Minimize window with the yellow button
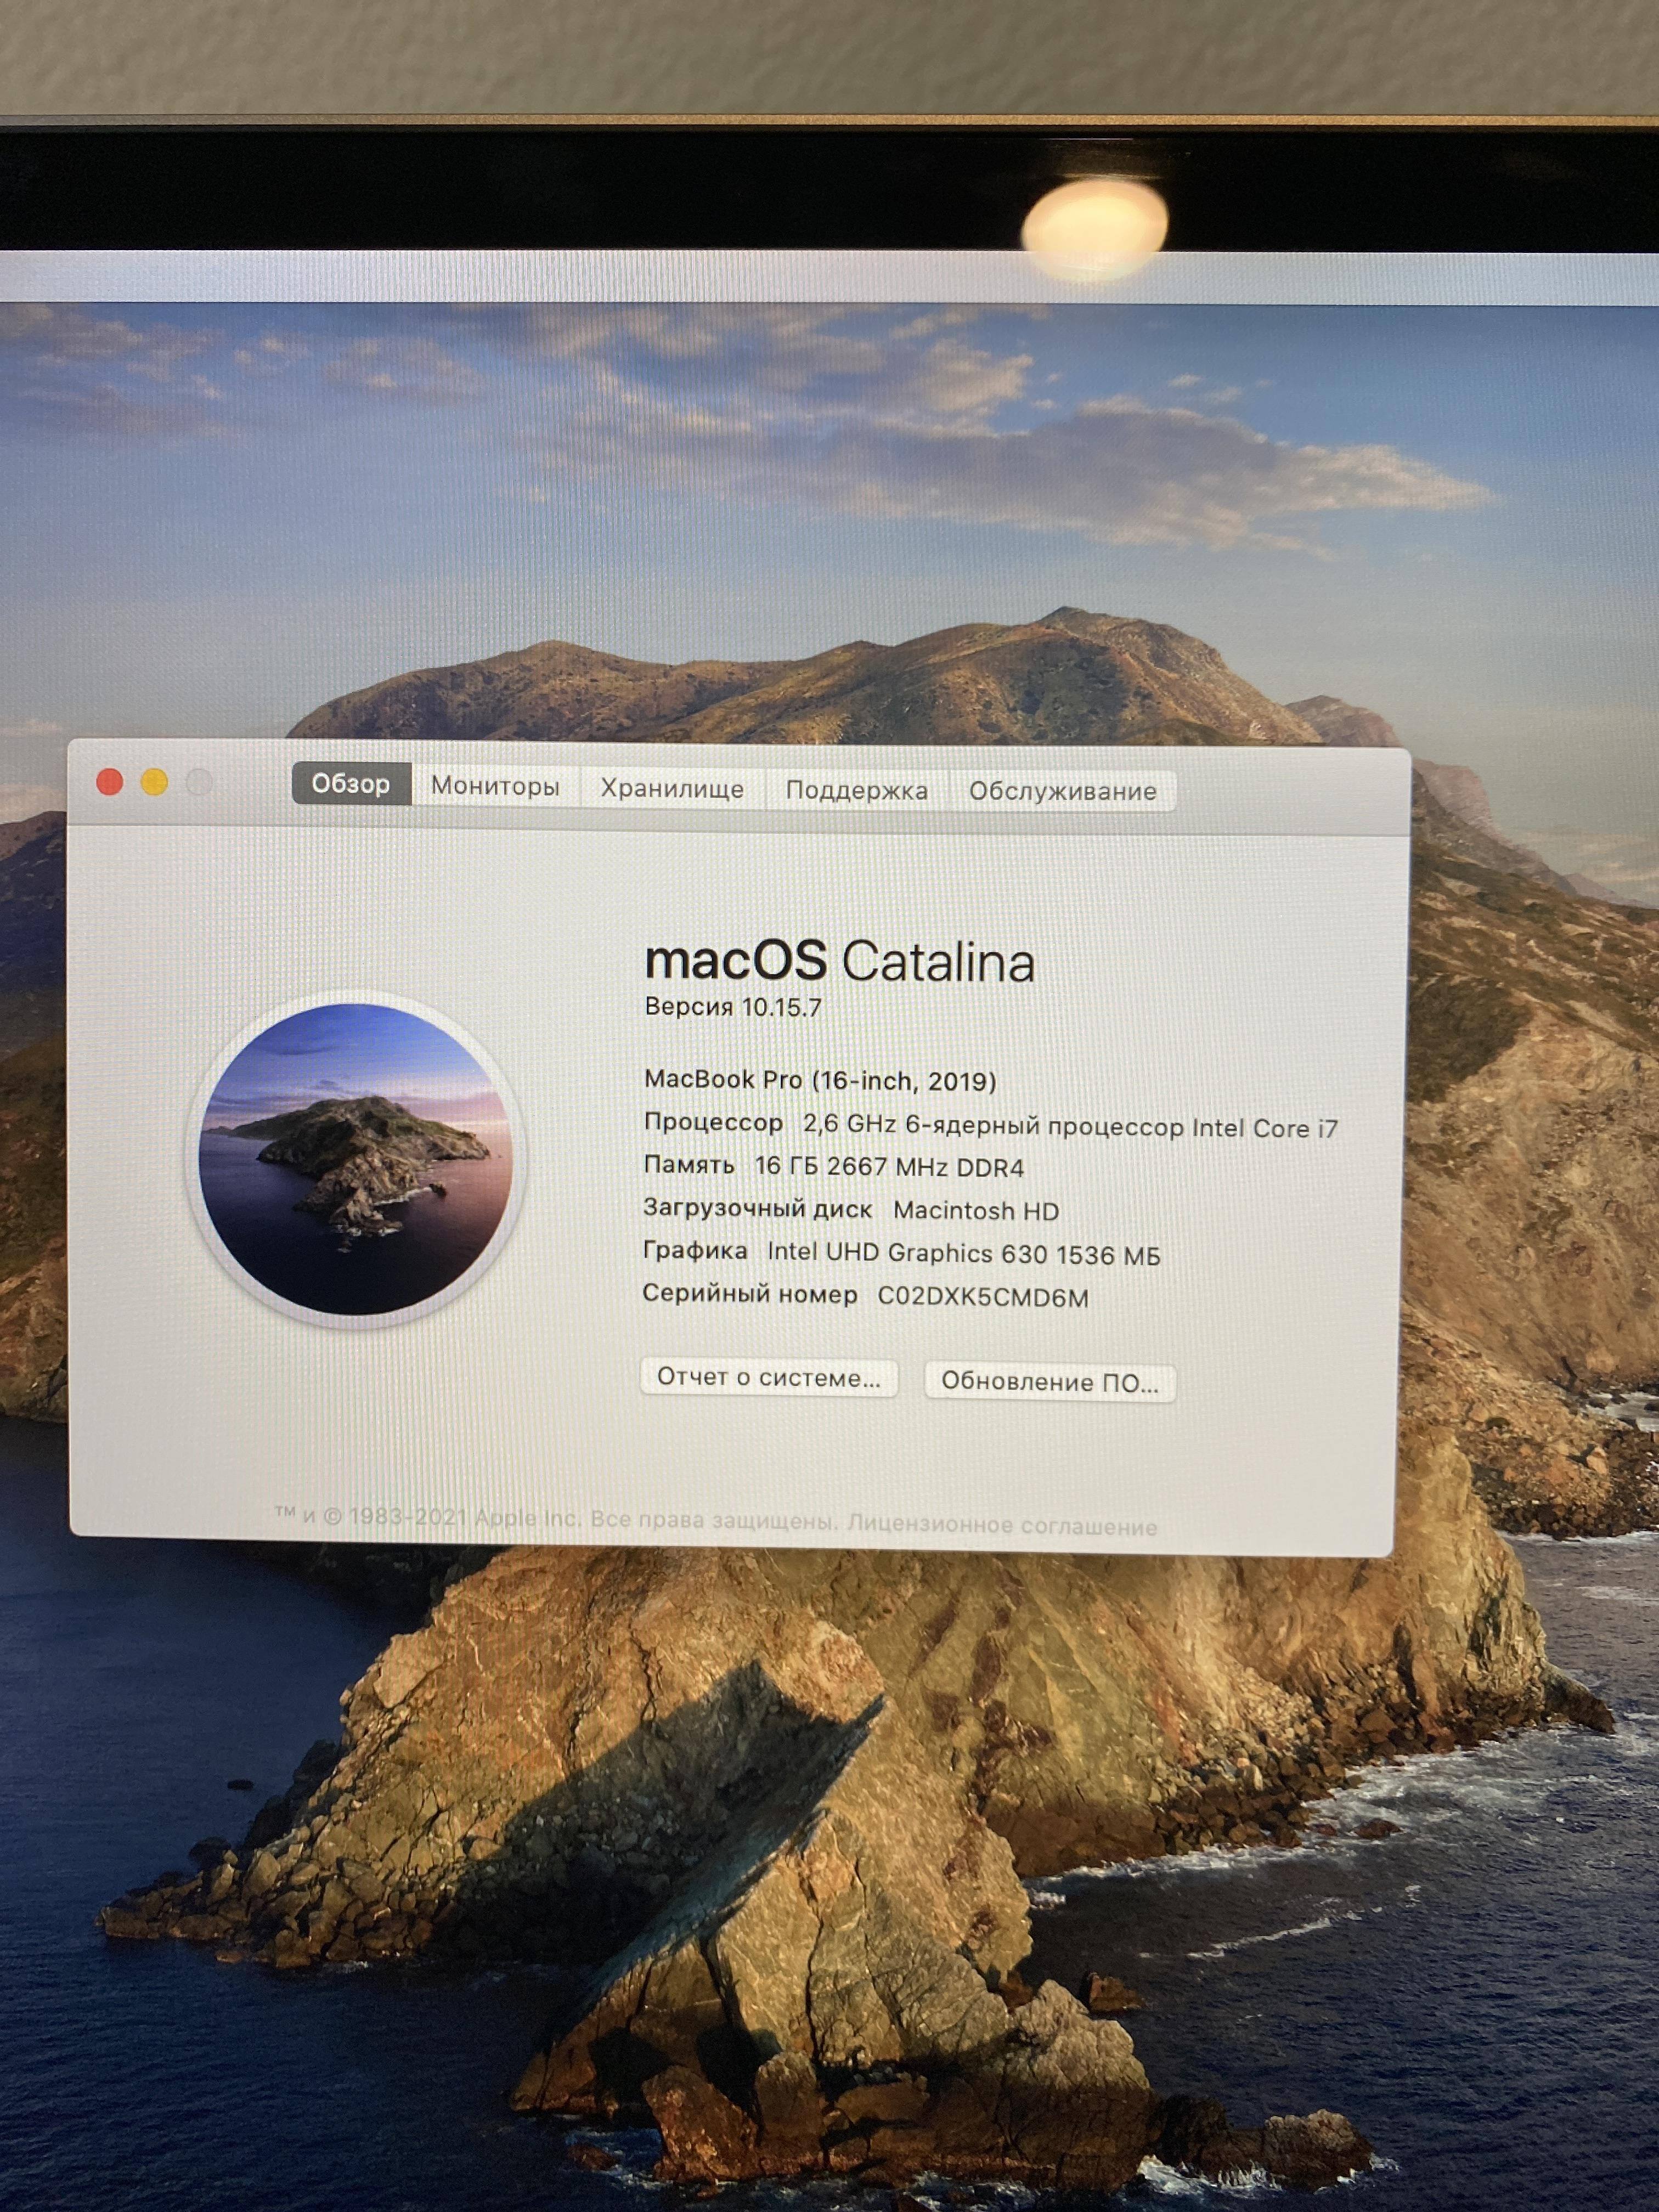The height and width of the screenshot is (2212, 1659). pyautogui.click(x=154, y=782)
